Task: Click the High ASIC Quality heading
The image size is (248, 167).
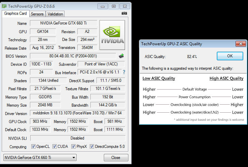Action: pyautogui.click(x=226, y=78)
